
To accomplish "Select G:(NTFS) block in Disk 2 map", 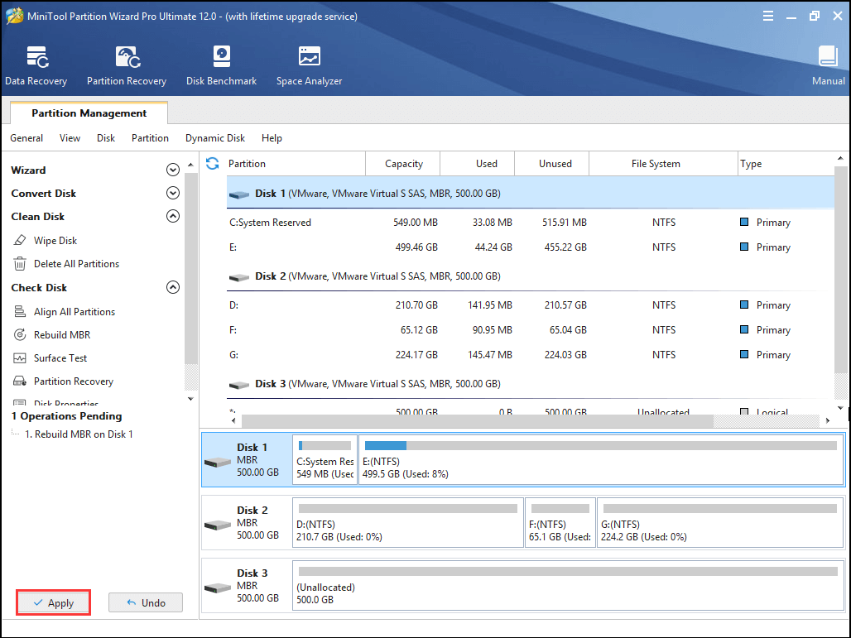I will click(x=719, y=522).
